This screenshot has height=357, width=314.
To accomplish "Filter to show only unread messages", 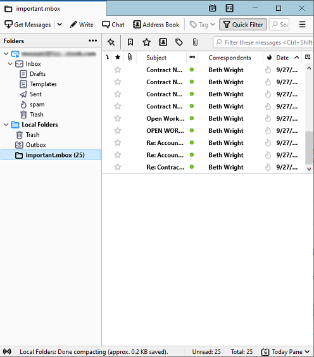I will (130, 42).
